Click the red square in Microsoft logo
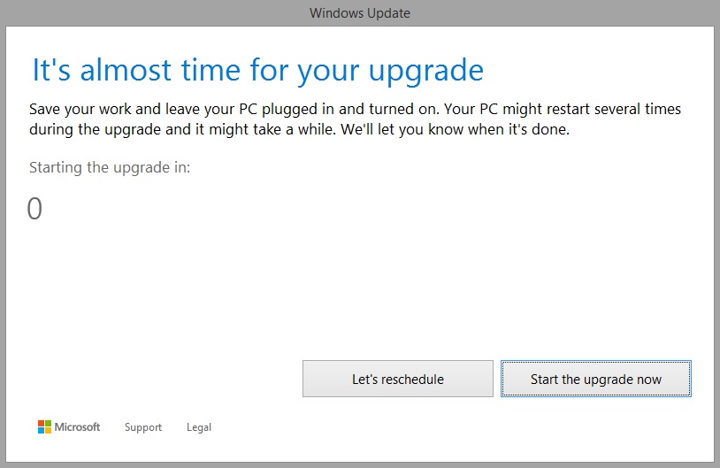Image resolution: width=720 pixels, height=468 pixels. pos(42,424)
